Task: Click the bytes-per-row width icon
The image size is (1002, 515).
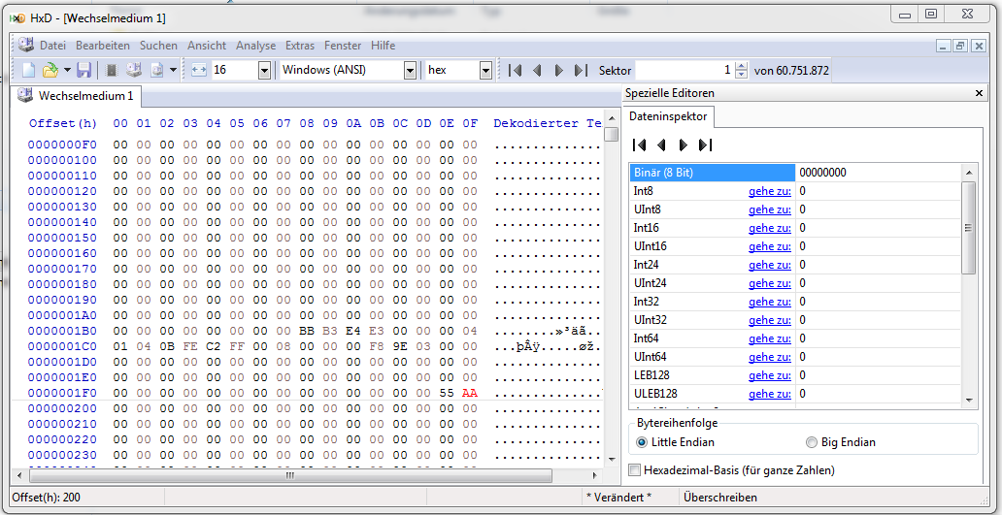Action: click(199, 70)
